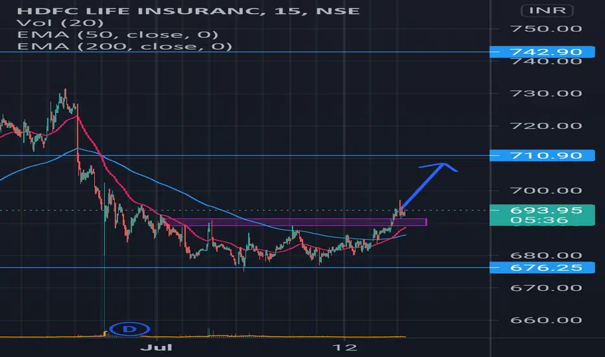Click the current price label 693.95
Viewport: 605px width, 357px height.
[x=545, y=210]
